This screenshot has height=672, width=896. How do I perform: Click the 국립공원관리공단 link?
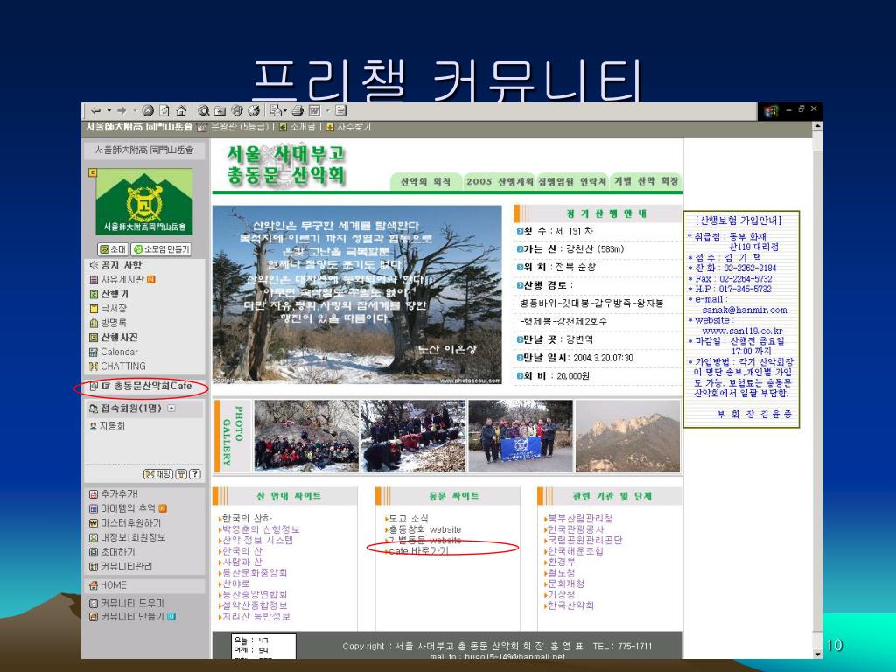pyautogui.click(x=585, y=540)
